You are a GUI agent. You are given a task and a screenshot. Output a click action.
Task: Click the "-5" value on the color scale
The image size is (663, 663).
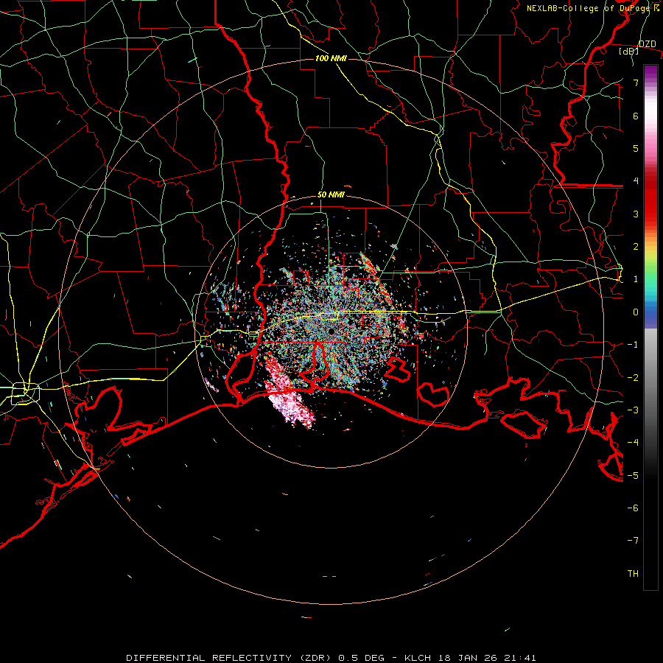pyautogui.click(x=633, y=476)
